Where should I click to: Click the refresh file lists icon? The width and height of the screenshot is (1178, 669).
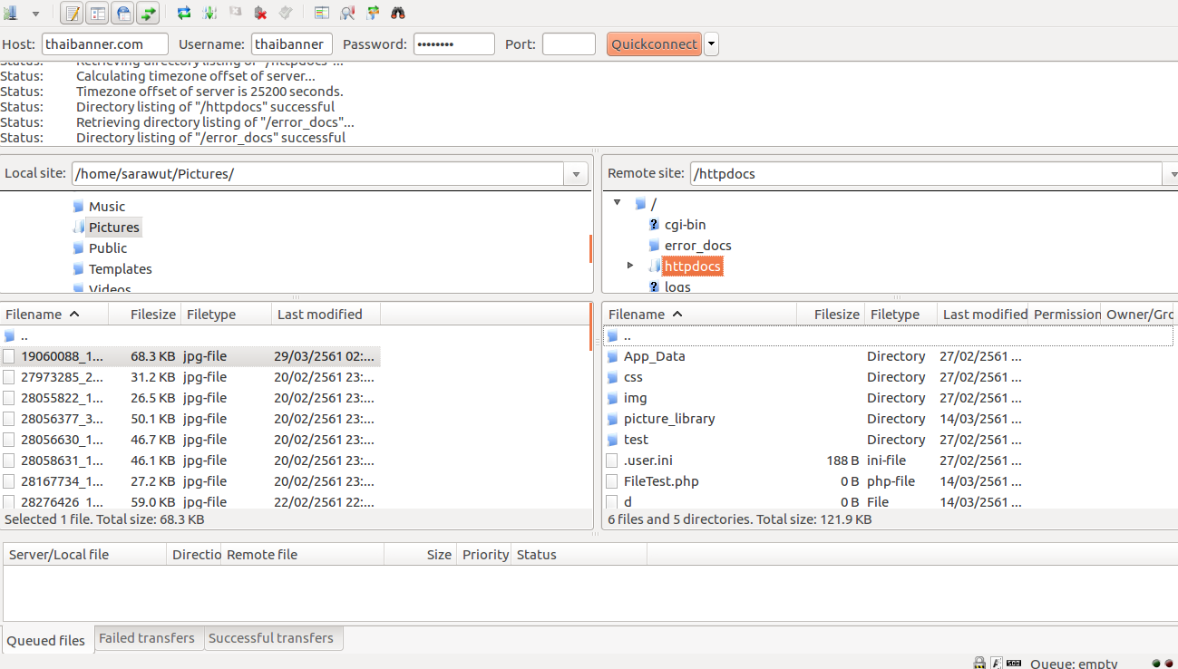click(184, 13)
